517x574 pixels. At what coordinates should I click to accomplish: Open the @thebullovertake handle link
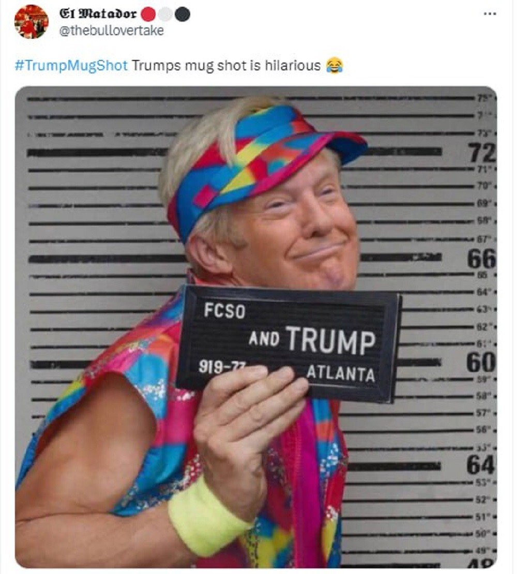click(x=112, y=31)
